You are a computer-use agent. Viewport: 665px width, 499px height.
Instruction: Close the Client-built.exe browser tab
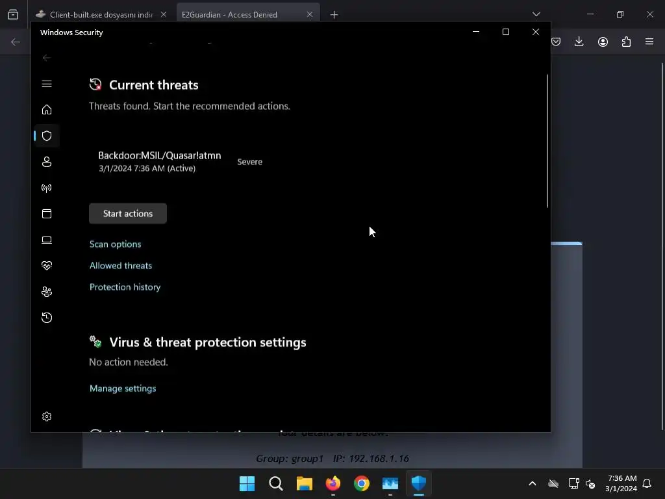coord(164,14)
